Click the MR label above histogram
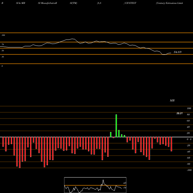 point(172,100)
